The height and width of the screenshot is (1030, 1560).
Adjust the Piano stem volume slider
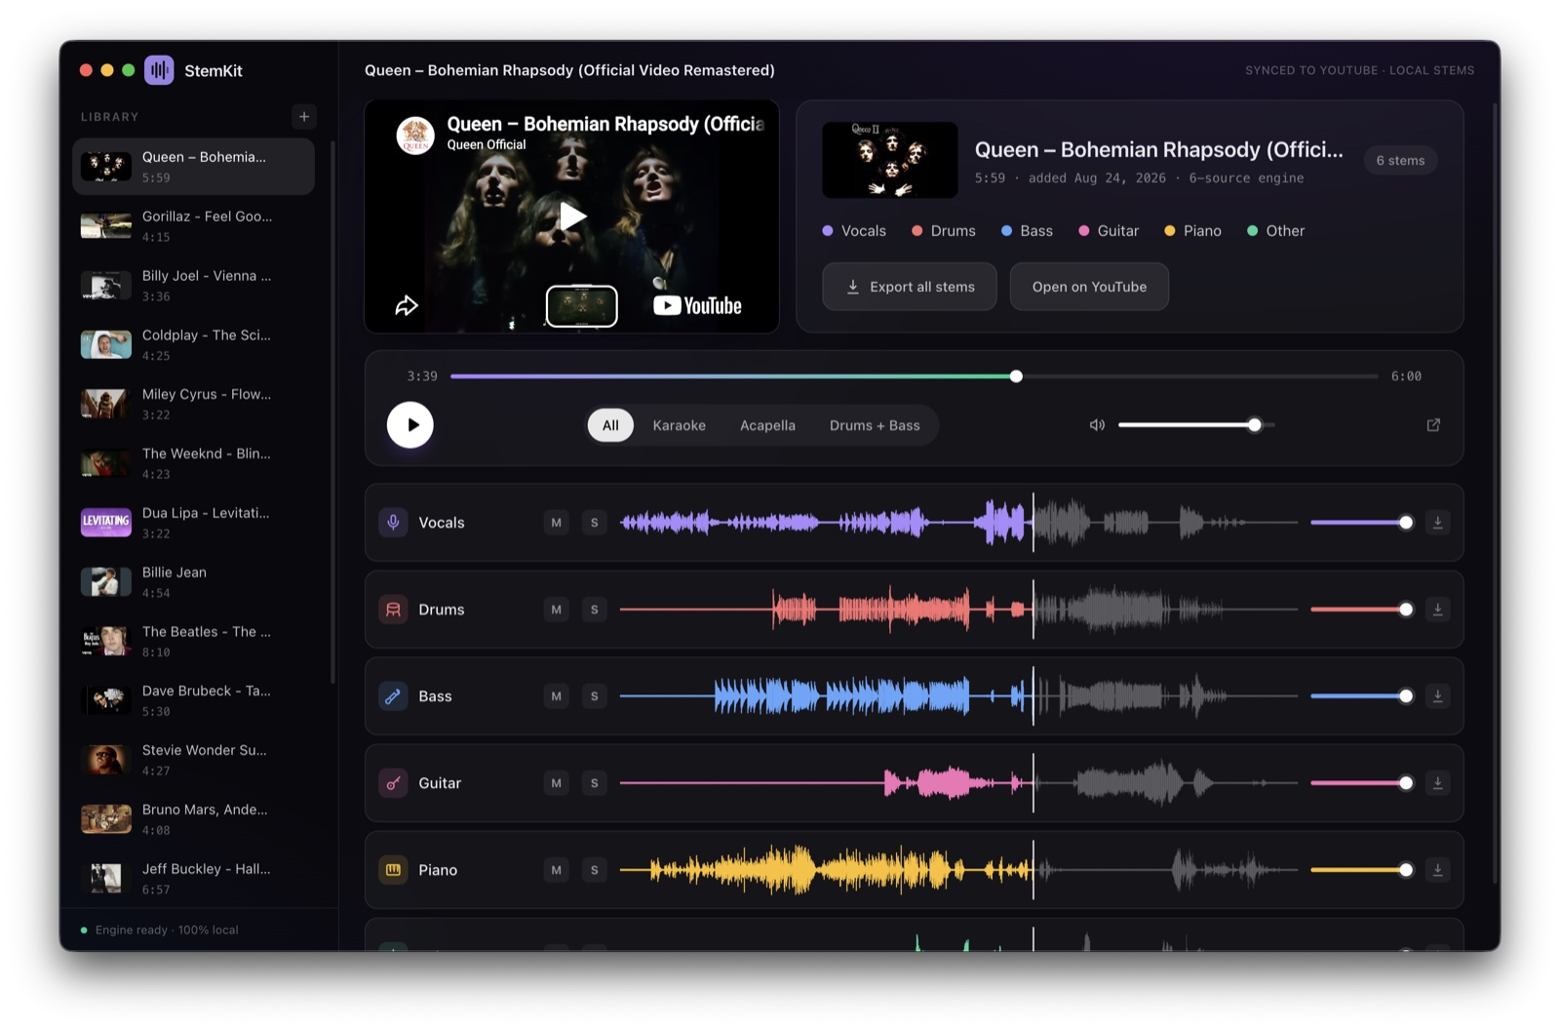(1361, 870)
